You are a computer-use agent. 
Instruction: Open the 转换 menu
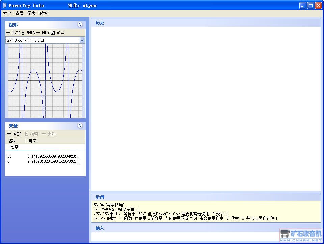pos(44,14)
